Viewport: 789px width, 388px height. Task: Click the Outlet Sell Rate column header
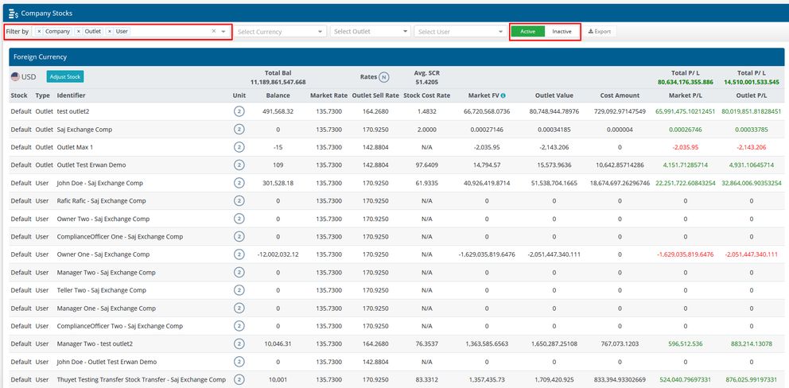tap(375, 95)
